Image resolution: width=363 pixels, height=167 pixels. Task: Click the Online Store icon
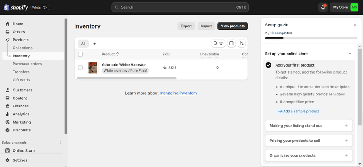pos(8,150)
